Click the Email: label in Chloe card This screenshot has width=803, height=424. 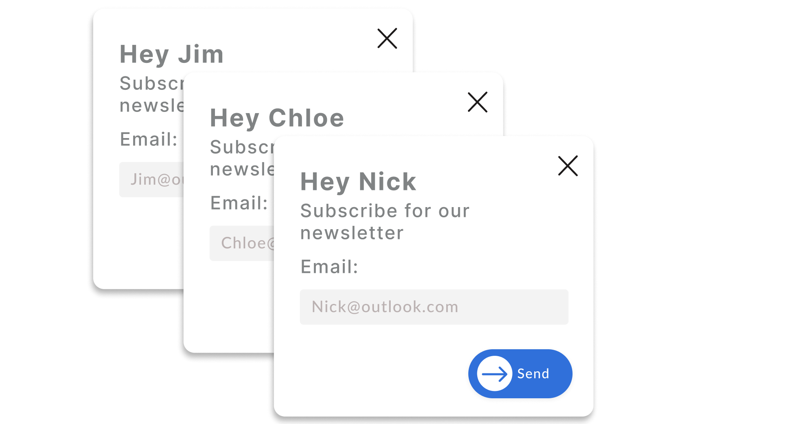[239, 203]
